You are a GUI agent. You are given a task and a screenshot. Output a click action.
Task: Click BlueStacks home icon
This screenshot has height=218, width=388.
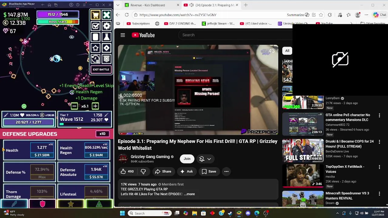pos(49,5)
